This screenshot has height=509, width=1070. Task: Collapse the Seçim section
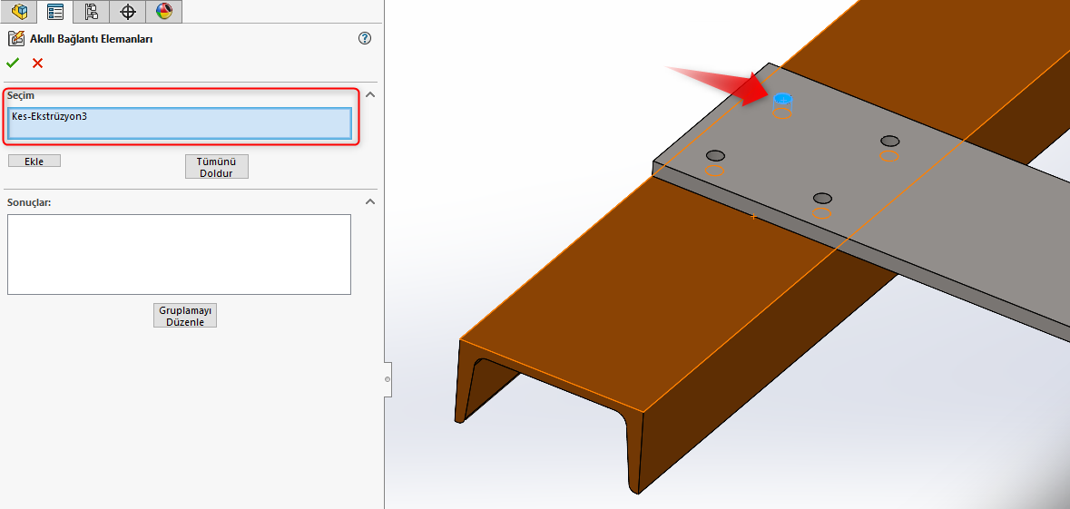click(370, 95)
